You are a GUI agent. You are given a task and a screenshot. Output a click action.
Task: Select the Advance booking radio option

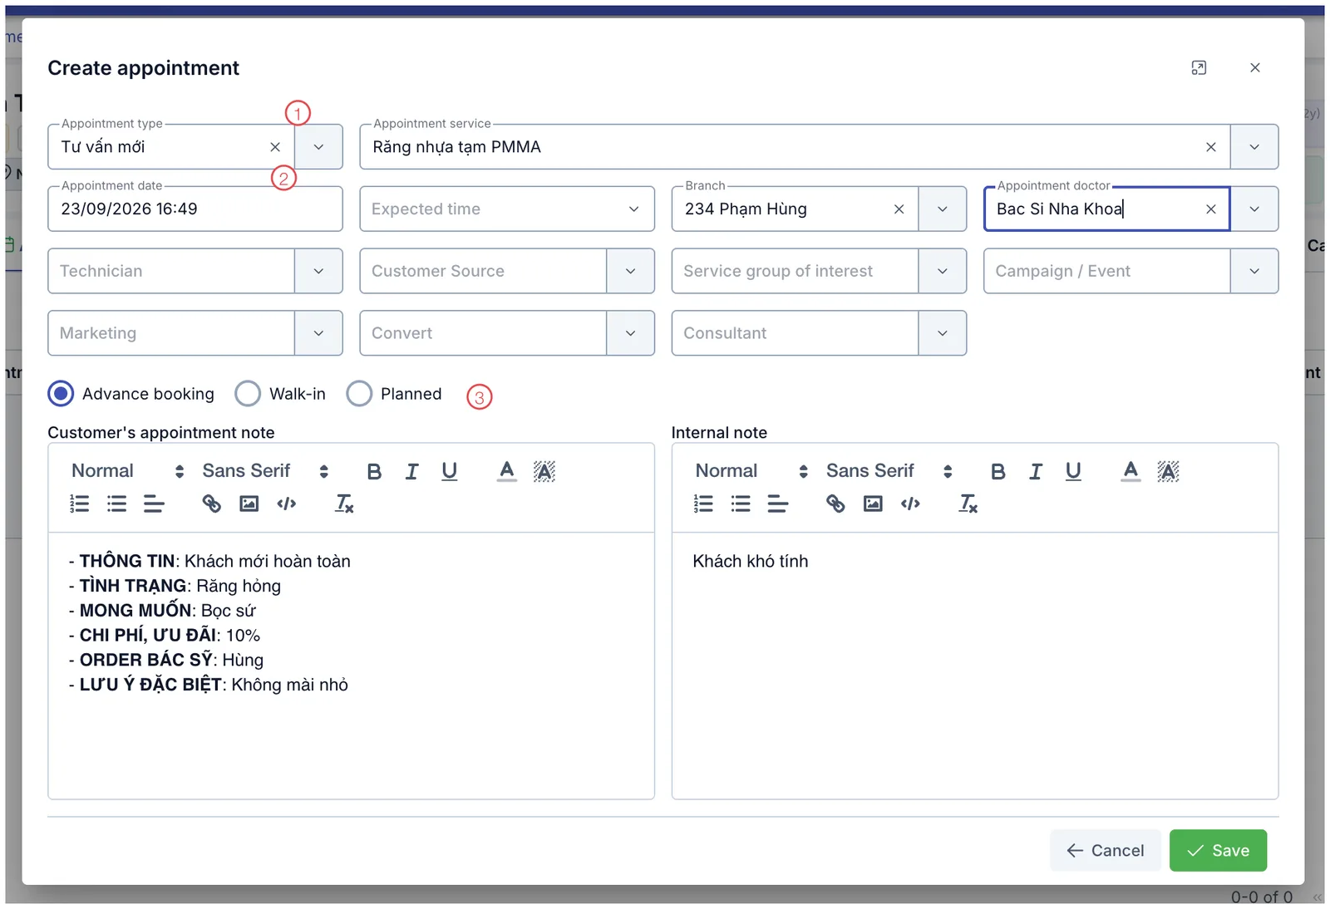[61, 394]
